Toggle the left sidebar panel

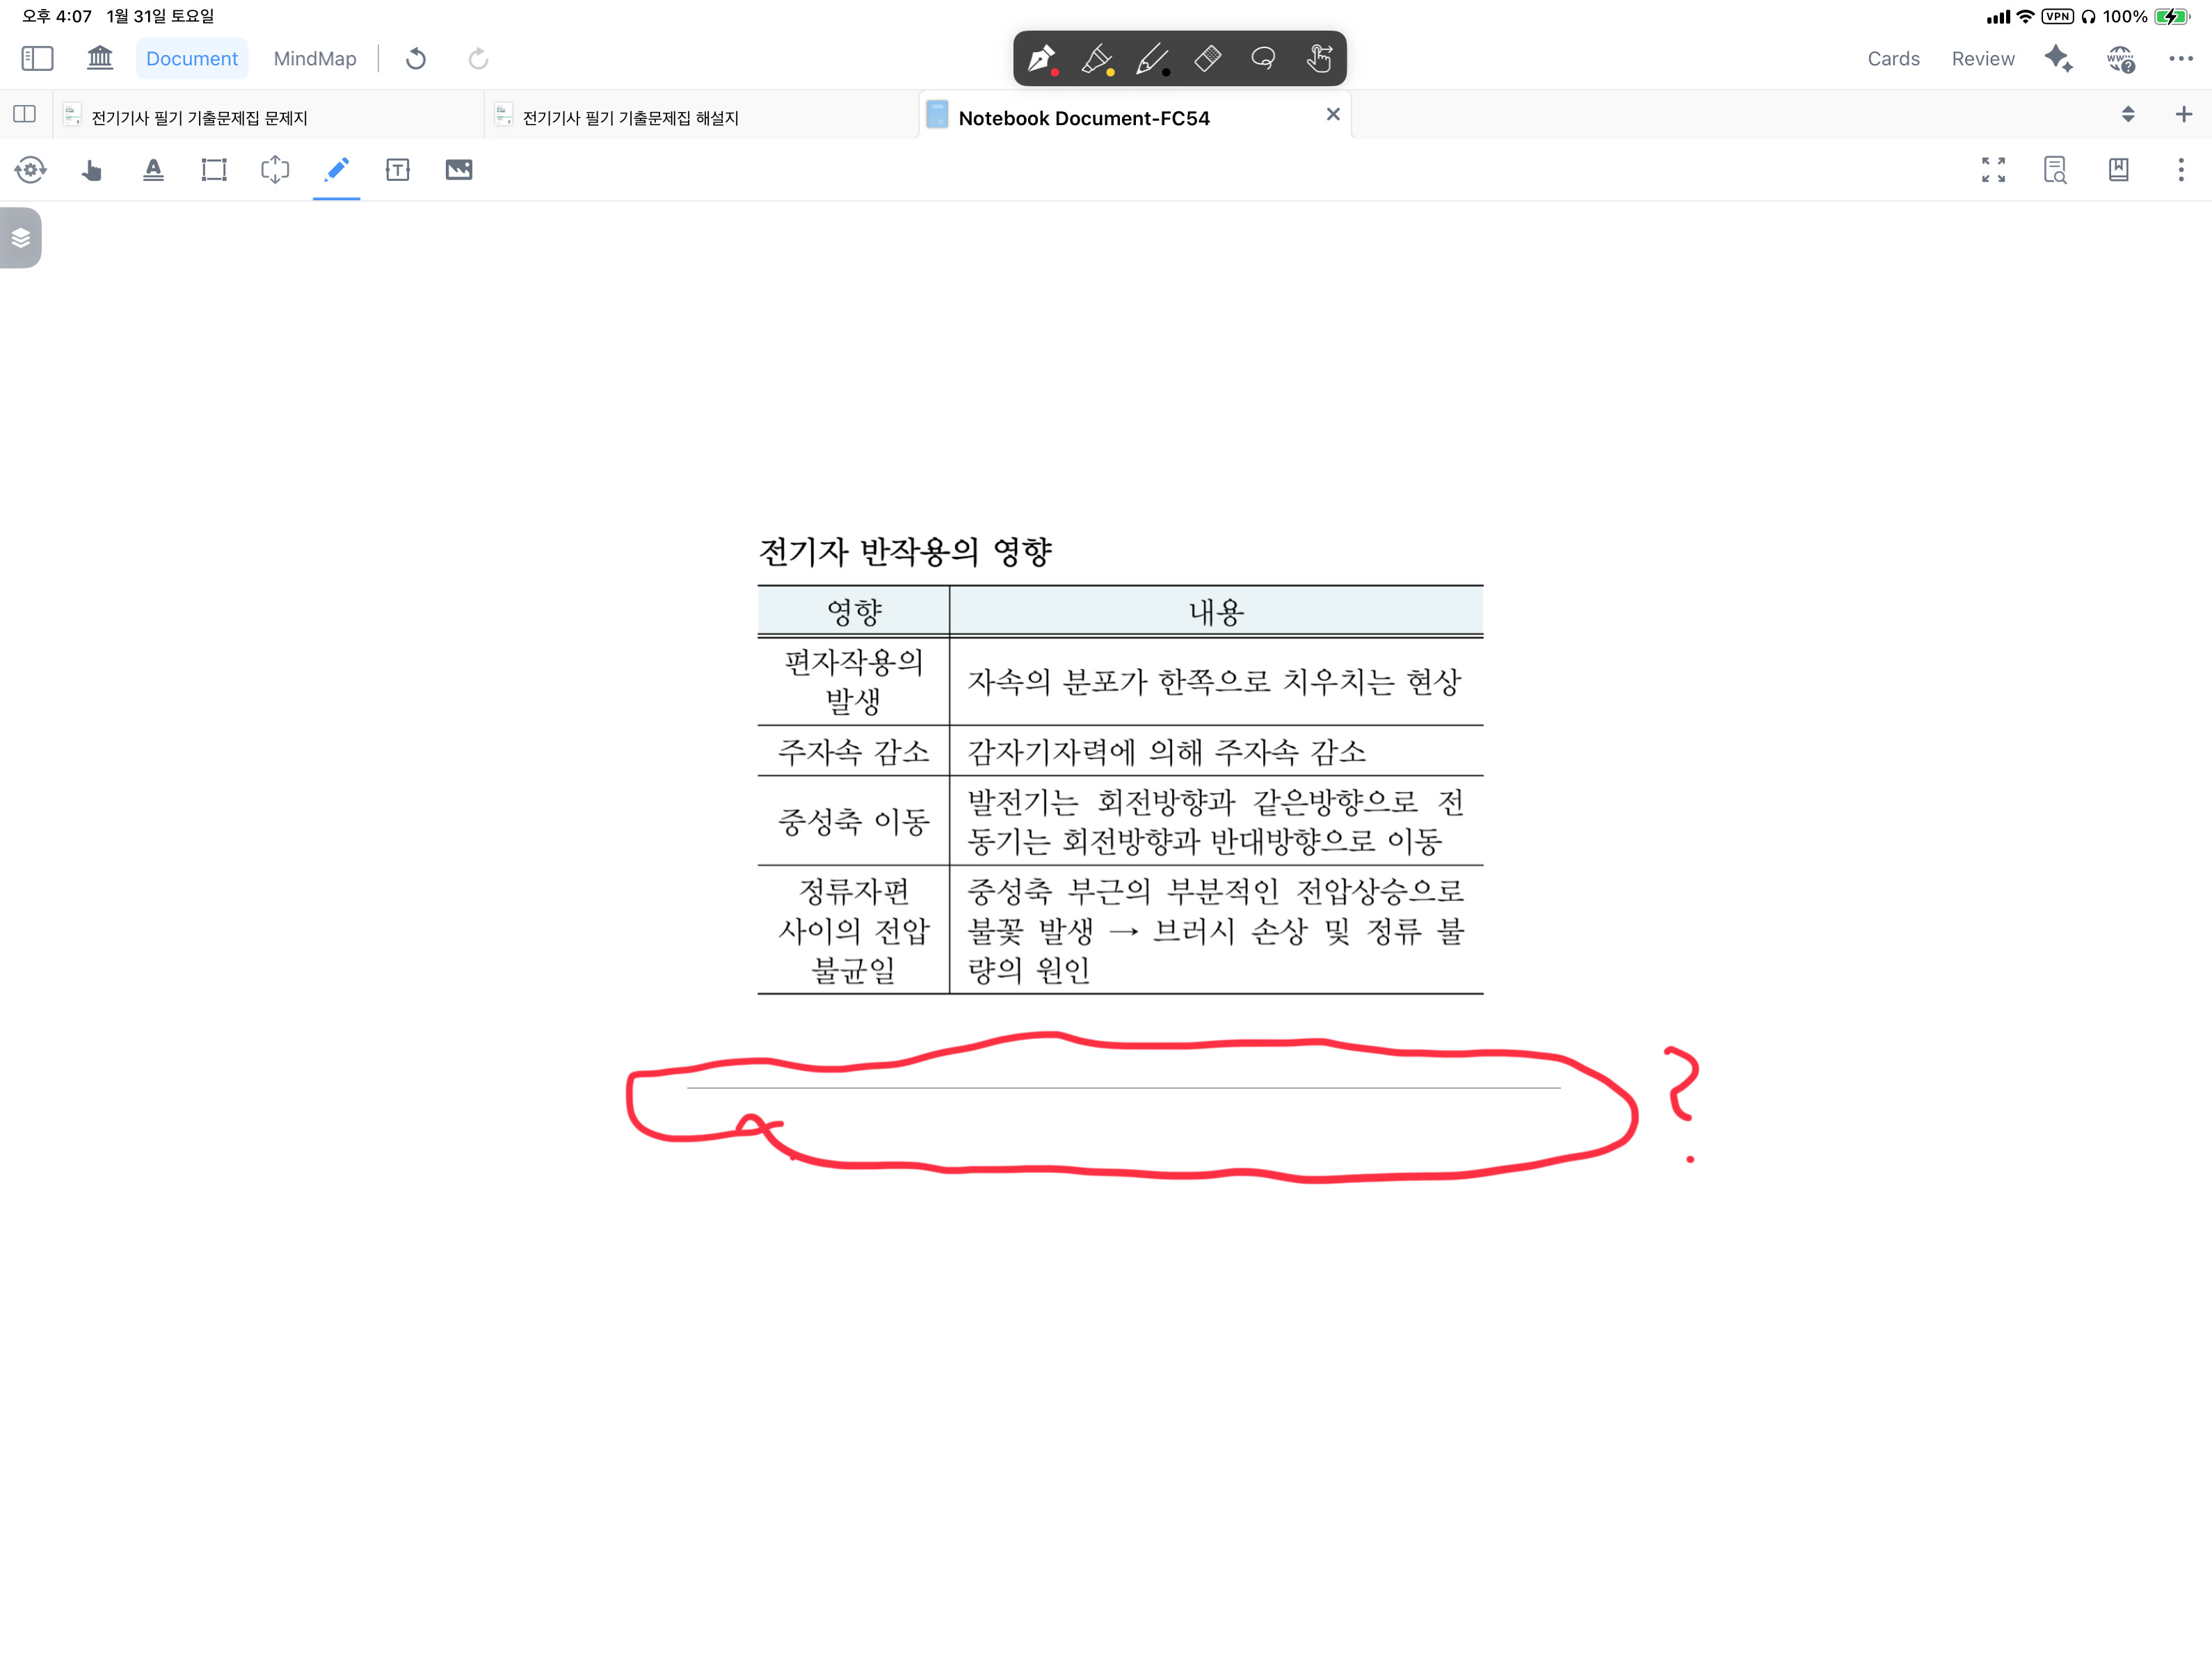(x=37, y=59)
